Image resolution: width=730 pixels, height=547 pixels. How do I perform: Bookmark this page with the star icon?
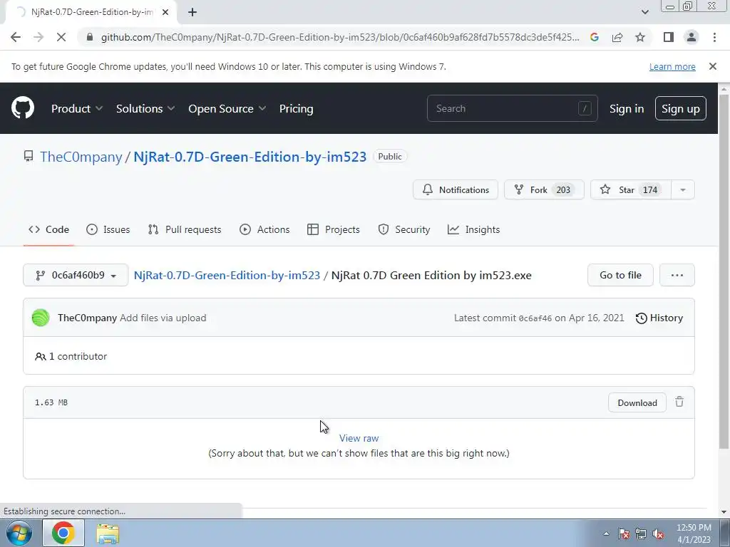tap(640, 37)
